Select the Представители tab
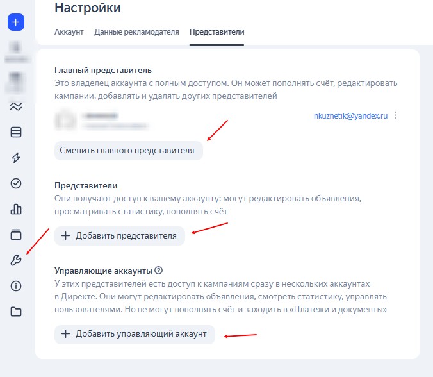Screen dimensions: 433x377 216,32
